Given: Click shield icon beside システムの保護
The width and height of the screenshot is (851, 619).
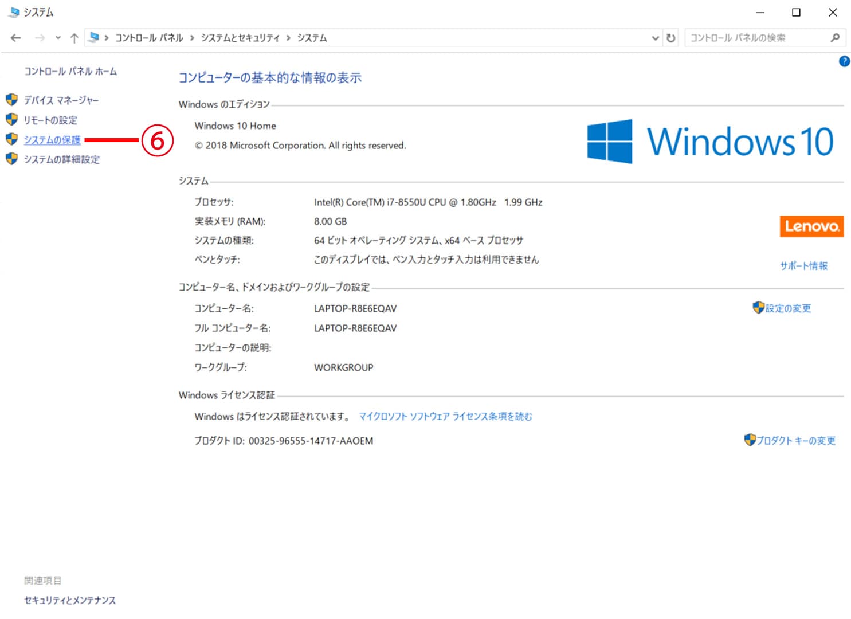Looking at the screenshot, I should point(12,139).
